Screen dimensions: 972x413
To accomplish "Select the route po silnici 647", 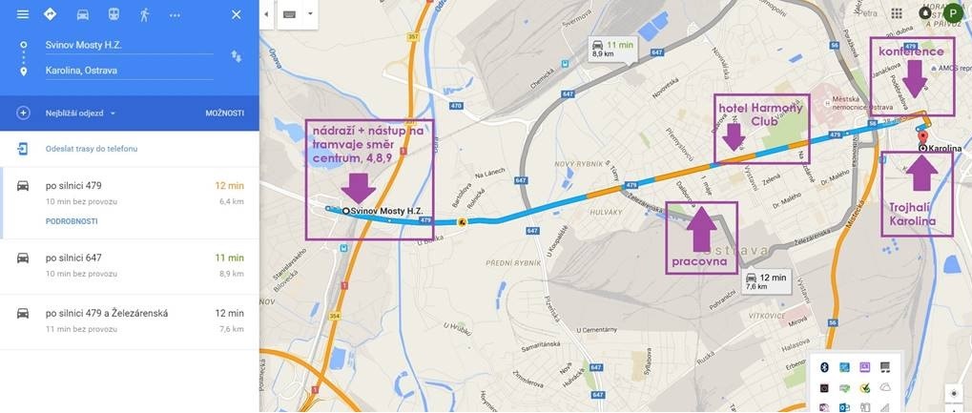I will tap(130, 265).
